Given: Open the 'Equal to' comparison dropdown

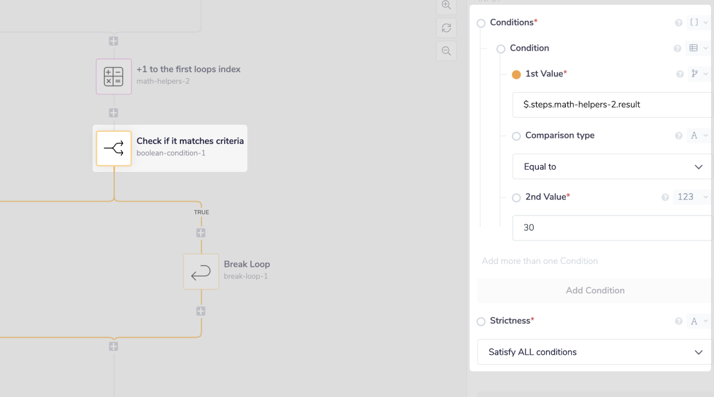Looking at the screenshot, I should 612,167.
